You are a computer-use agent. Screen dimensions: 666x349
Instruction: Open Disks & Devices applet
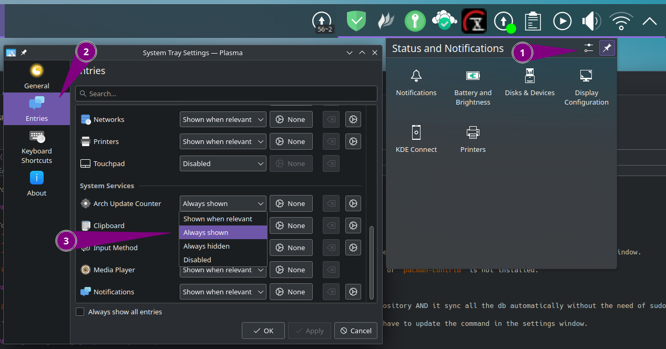coord(530,83)
